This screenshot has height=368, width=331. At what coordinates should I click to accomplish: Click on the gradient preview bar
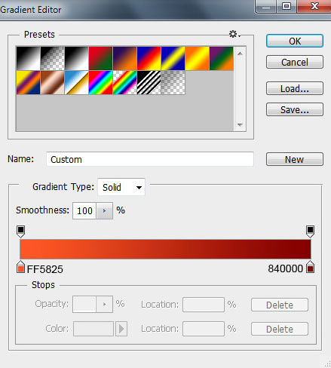click(165, 249)
